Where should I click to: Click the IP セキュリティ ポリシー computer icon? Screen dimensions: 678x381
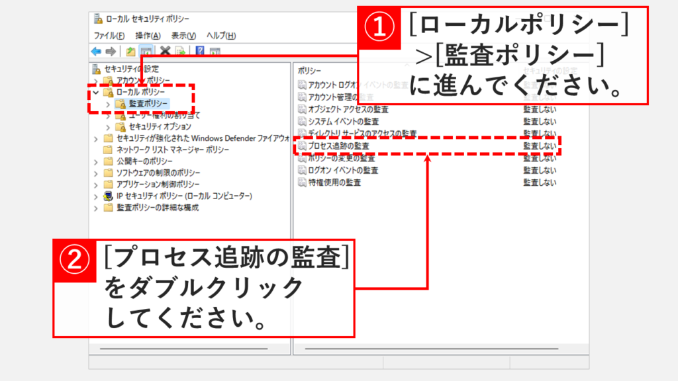pos(109,196)
